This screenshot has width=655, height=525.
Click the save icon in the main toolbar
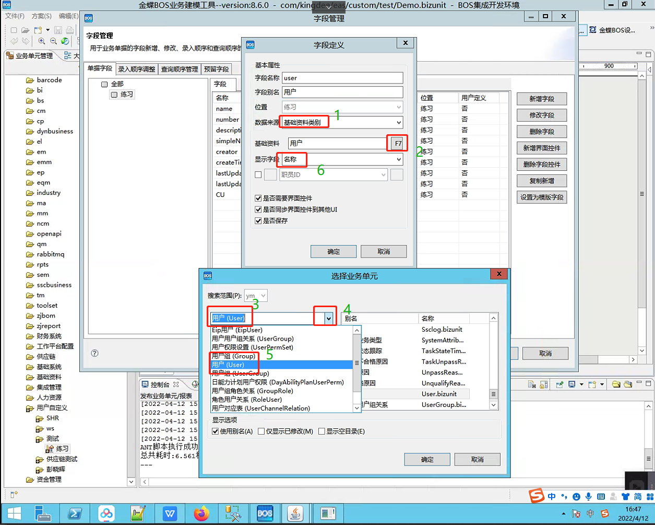[58, 30]
